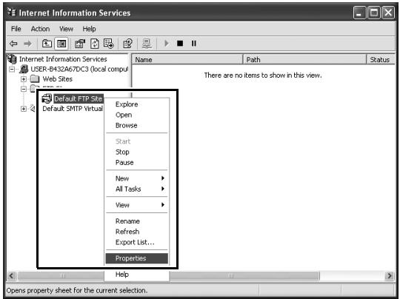Click the Up one level toolbar icon
Image resolution: width=400 pixels, height=299 pixels.
(47, 44)
